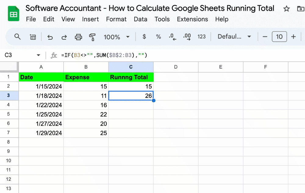Select cell with date 1/15/2024
This screenshot has height=193, width=305.
[41, 86]
